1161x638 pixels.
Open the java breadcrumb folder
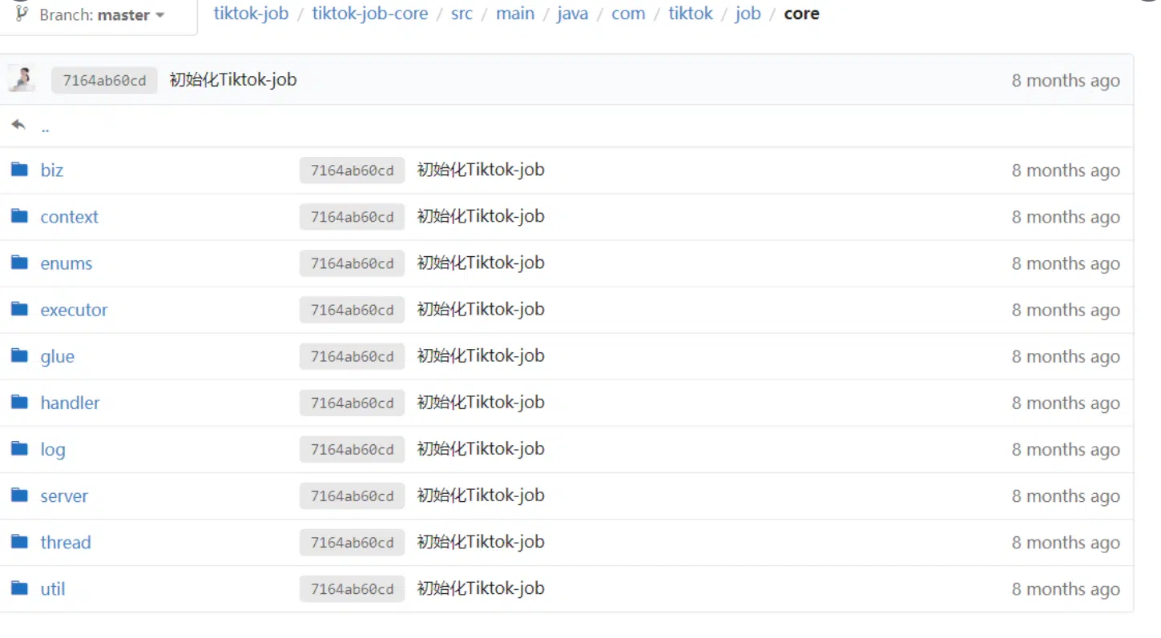tap(572, 14)
